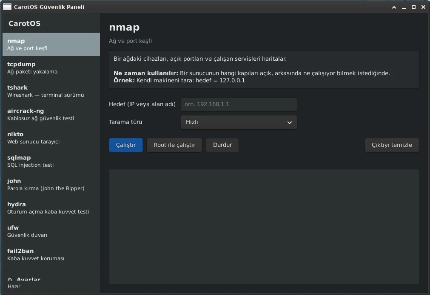This screenshot has width=430, height=295.
Task: Click the Hazır status bar text
Action: tap(14, 286)
